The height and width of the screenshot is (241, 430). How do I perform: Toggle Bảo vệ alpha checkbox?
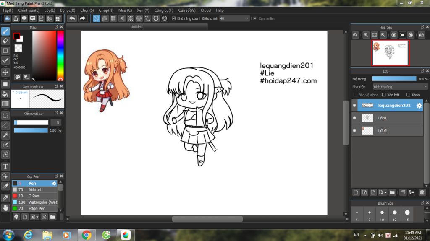355,95
